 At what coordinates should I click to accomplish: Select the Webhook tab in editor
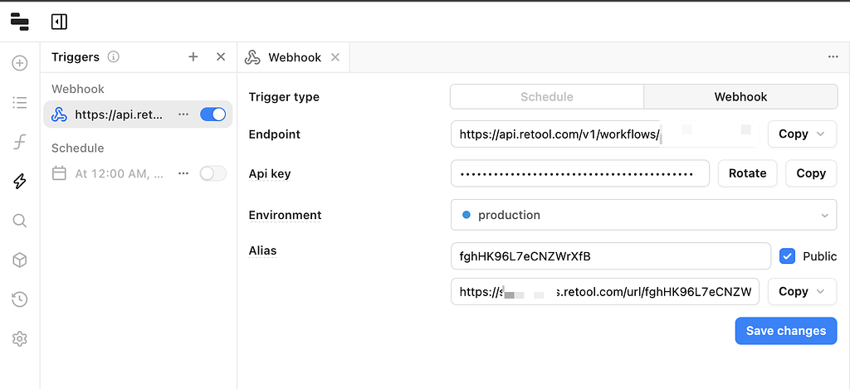[x=294, y=57]
